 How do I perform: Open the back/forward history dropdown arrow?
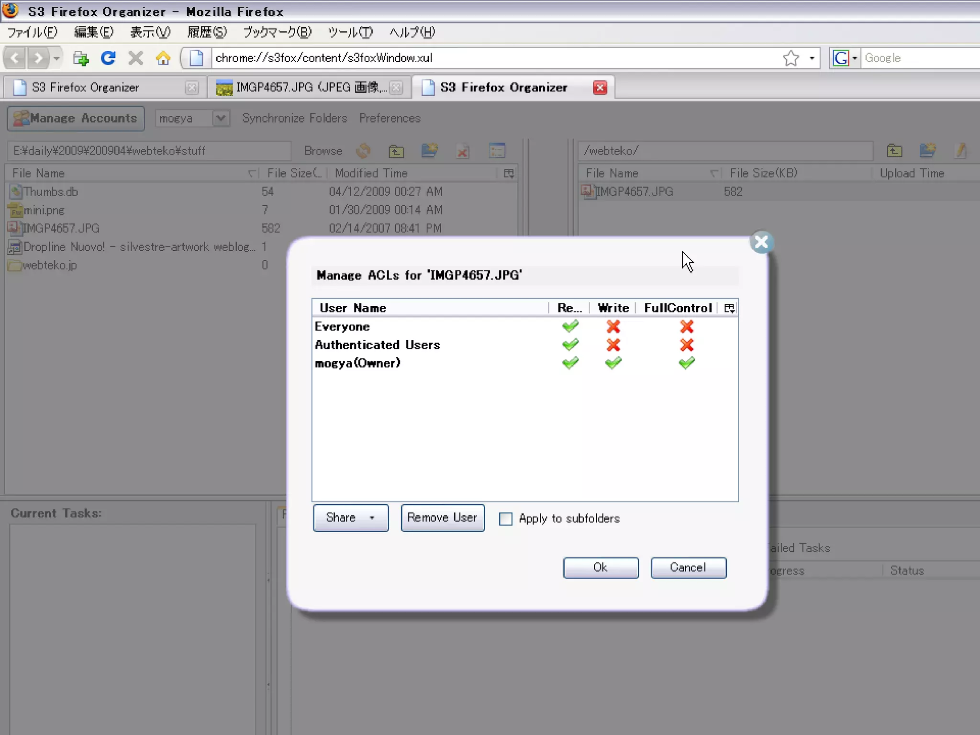coord(56,58)
